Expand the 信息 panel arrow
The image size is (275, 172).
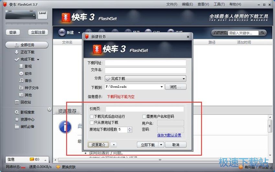[45, 160]
